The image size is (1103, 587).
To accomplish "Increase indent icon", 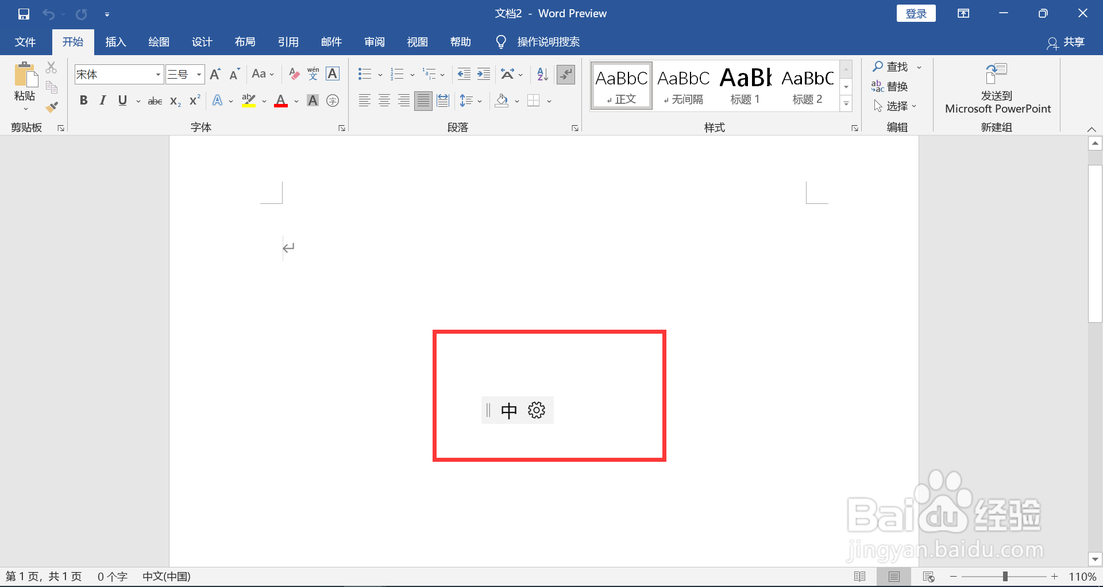I will click(484, 74).
